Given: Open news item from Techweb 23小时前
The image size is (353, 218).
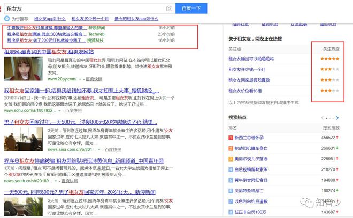Looking at the screenshot, I should click(47, 34).
